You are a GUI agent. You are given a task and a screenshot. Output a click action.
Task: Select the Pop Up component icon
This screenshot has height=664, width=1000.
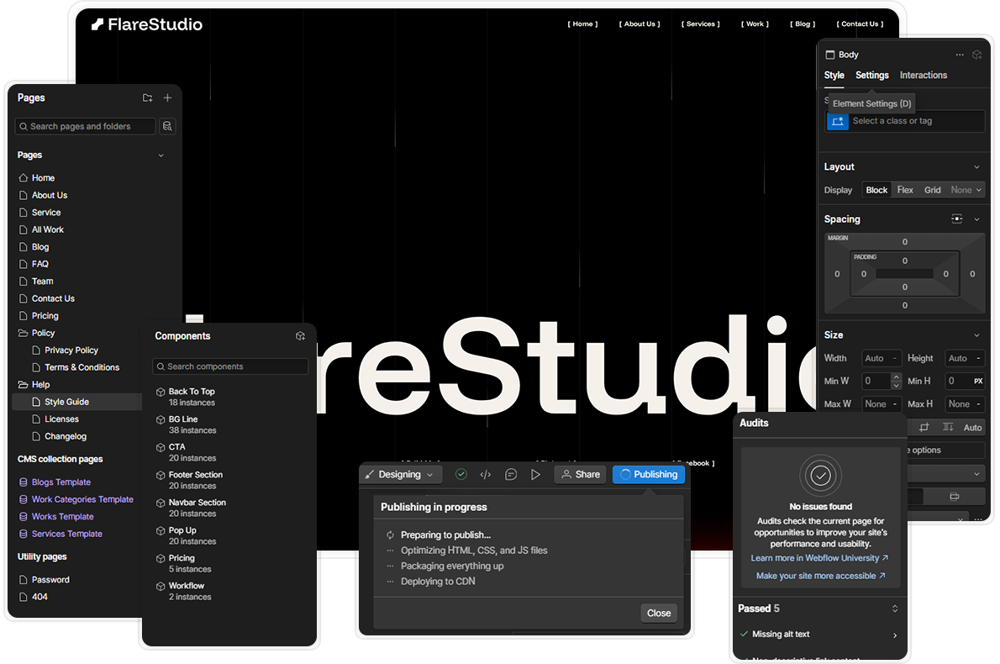pyautogui.click(x=161, y=530)
